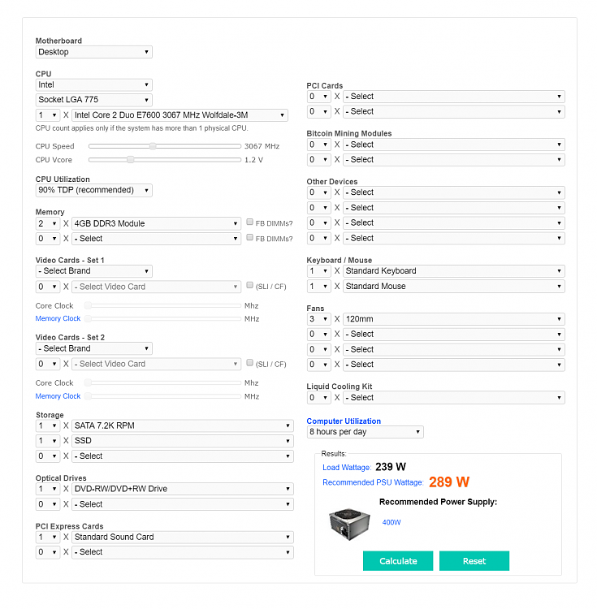Open first Bitcoin Mining Modules Select dropdown

tap(454, 145)
